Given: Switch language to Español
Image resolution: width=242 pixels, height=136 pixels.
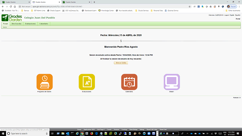Looking at the screenshot, I should (x=237, y=15).
